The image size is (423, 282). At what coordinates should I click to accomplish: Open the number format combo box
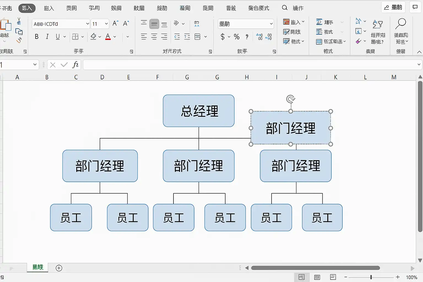246,24
